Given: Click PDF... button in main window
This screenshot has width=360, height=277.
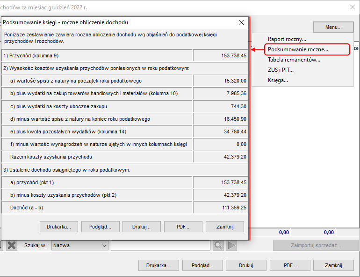Looking at the screenshot, I should pyautogui.click(x=290, y=265).
